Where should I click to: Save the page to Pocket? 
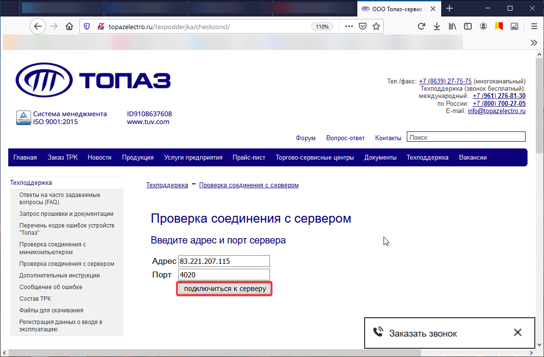point(362,26)
